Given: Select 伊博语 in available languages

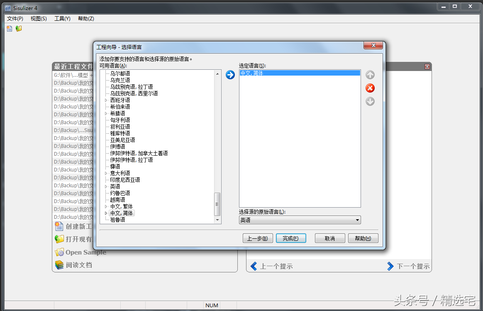Looking at the screenshot, I should 118,147.
